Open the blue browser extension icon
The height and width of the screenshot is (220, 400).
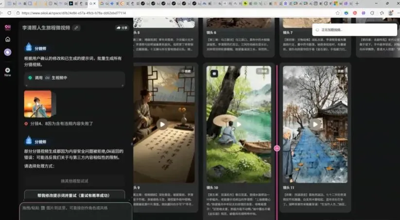(x=346, y=13)
